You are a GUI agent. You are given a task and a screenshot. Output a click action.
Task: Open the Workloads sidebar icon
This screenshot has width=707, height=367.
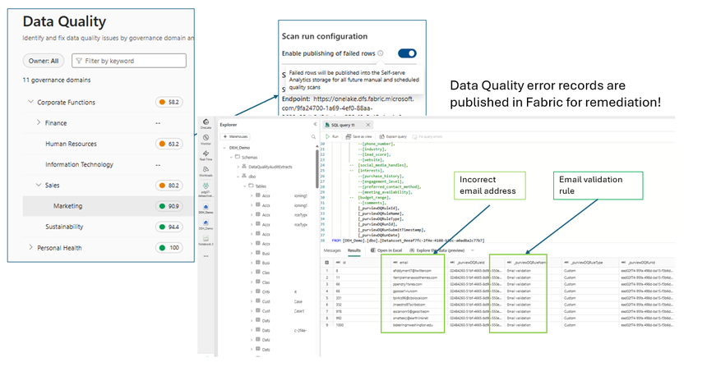206,171
